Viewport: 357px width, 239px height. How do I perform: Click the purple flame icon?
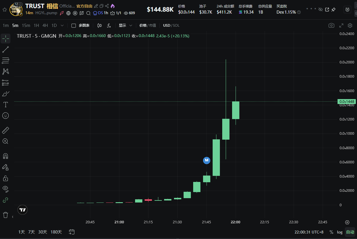(x=112, y=6)
